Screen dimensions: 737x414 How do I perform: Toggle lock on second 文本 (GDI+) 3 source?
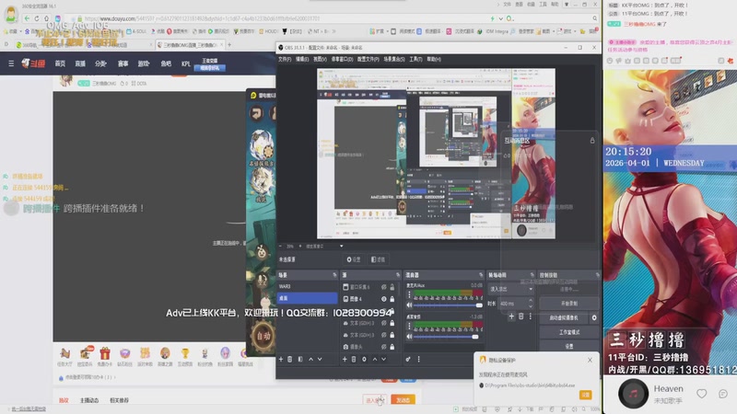392,335
